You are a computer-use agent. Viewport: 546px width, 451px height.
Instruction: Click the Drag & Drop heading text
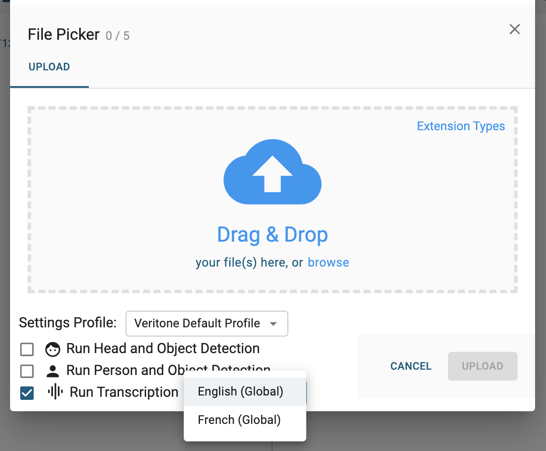(272, 235)
